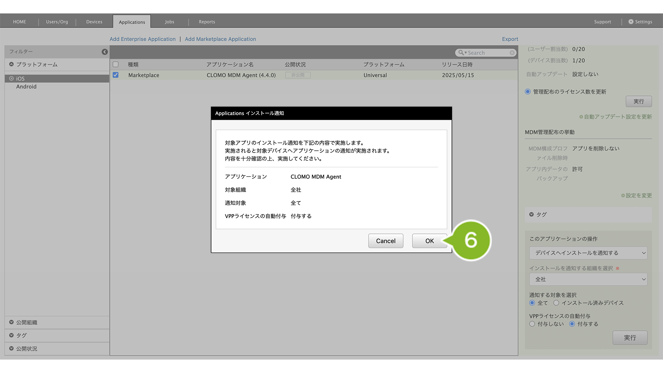Collapse the プラットフォーム filter section
Image resolution: width=663 pixels, height=373 pixels.
[12, 65]
